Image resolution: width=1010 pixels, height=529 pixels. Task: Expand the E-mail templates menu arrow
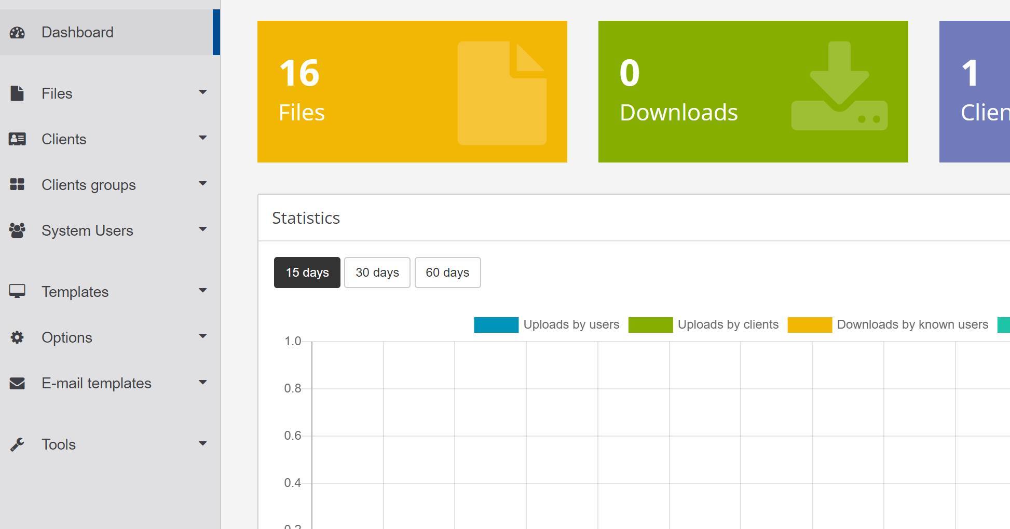click(x=203, y=383)
